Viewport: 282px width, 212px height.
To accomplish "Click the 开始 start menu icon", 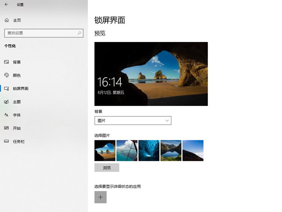I will coord(7,128).
